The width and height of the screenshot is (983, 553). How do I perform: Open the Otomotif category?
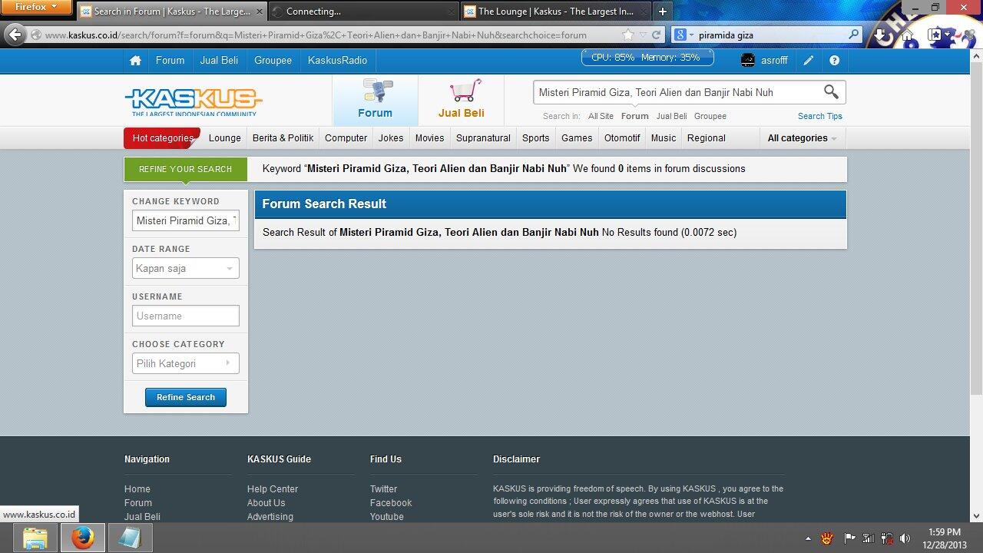click(622, 138)
